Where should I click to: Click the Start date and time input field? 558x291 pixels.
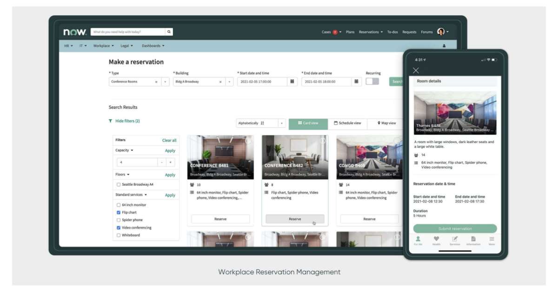(263, 81)
